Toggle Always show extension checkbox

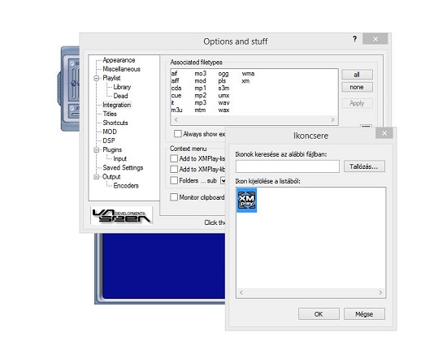(178, 134)
